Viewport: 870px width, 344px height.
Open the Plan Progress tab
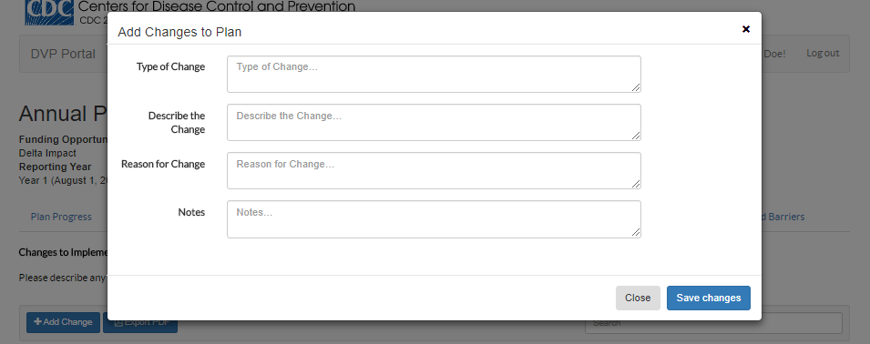coord(61,217)
